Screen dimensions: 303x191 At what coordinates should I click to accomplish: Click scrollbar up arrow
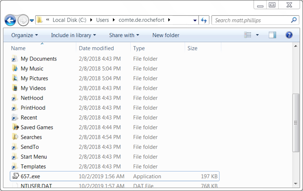(x=296, y=46)
